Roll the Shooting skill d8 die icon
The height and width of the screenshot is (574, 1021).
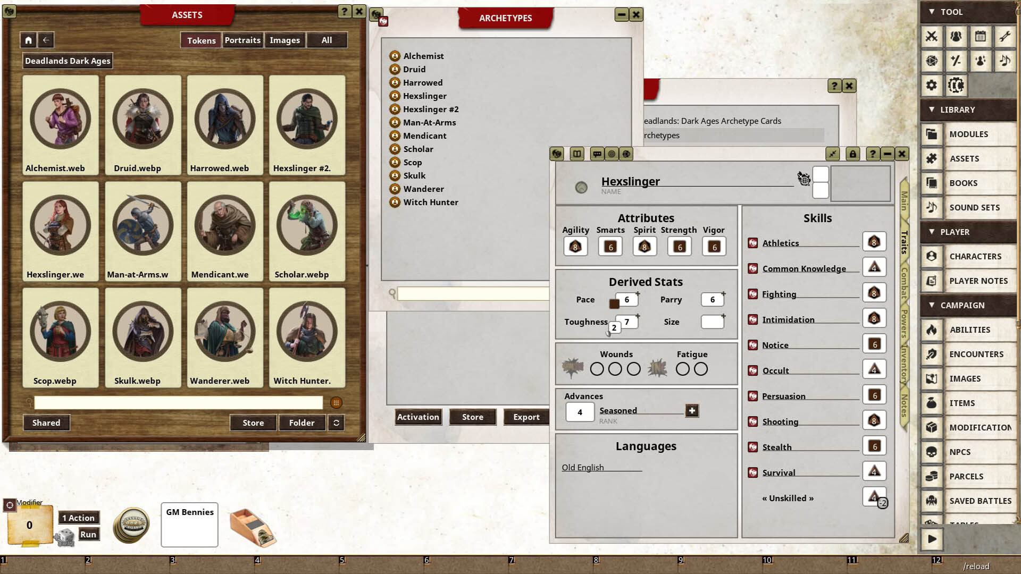874,420
